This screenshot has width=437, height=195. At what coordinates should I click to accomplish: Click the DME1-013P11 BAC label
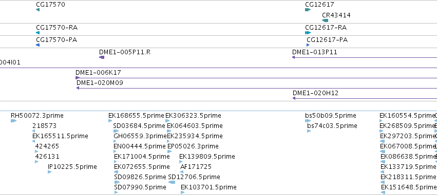(x=315, y=52)
